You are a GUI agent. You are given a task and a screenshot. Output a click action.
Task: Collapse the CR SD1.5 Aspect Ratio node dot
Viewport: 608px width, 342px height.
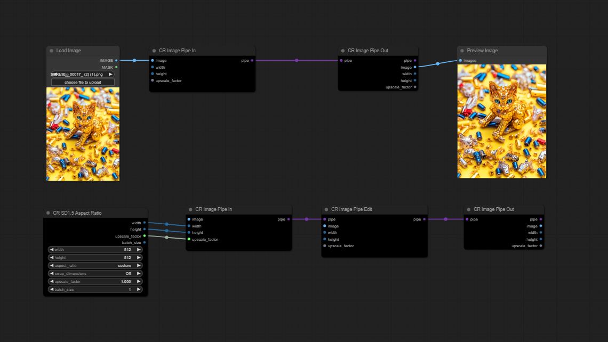pos(49,213)
